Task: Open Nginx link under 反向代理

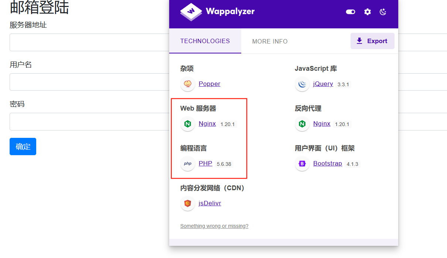Action: [x=322, y=123]
